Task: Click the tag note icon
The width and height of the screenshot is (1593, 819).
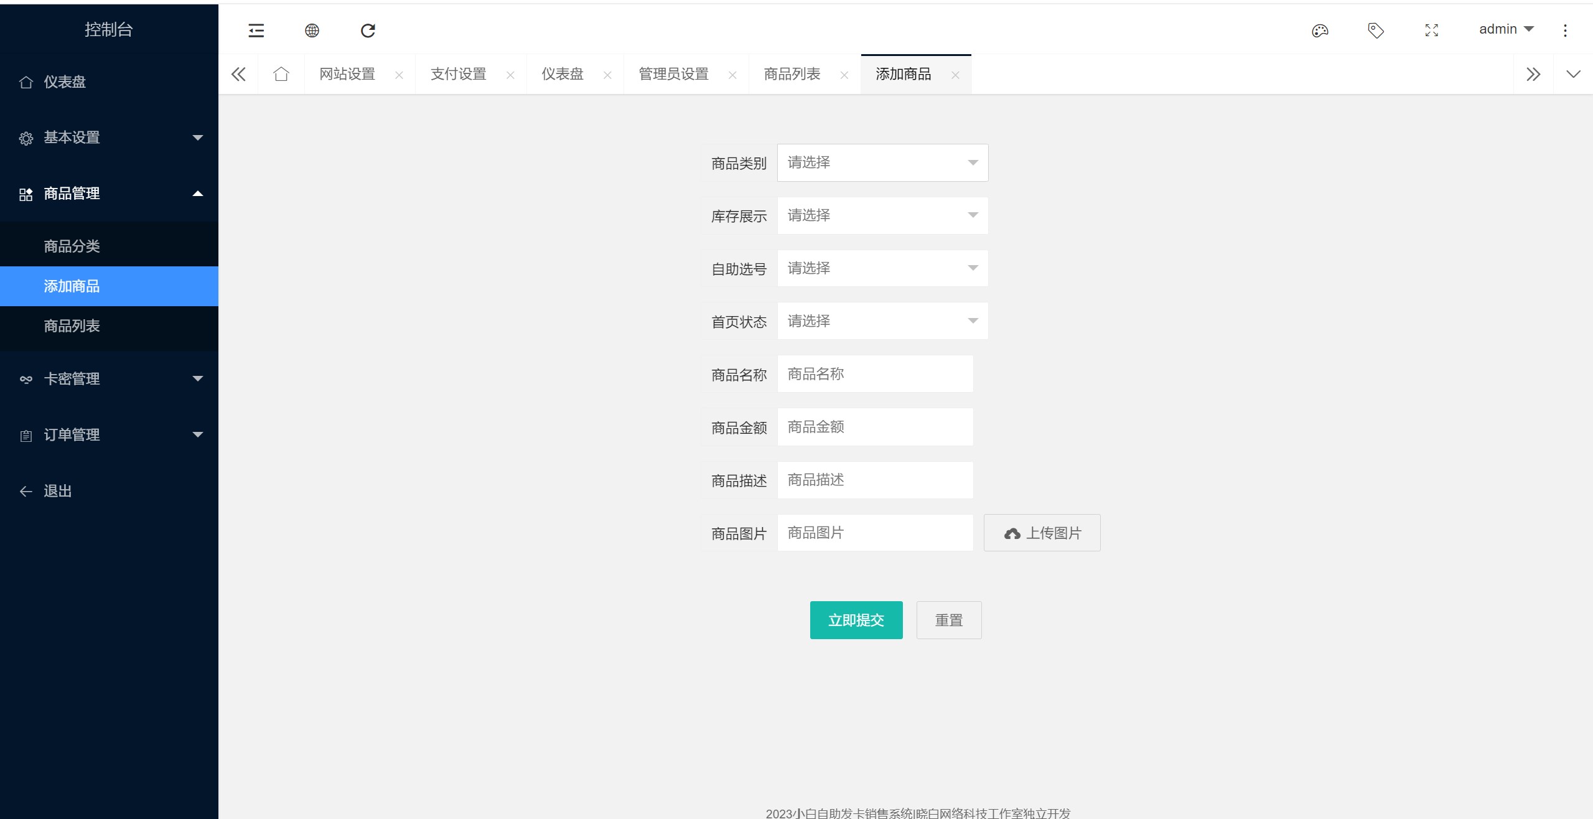Action: pos(1375,30)
